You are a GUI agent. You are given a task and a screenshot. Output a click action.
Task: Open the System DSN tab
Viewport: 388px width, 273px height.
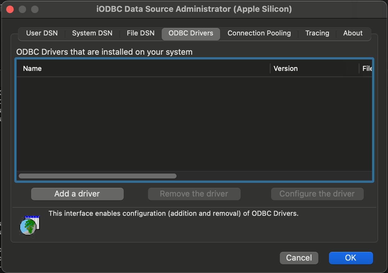click(x=92, y=33)
